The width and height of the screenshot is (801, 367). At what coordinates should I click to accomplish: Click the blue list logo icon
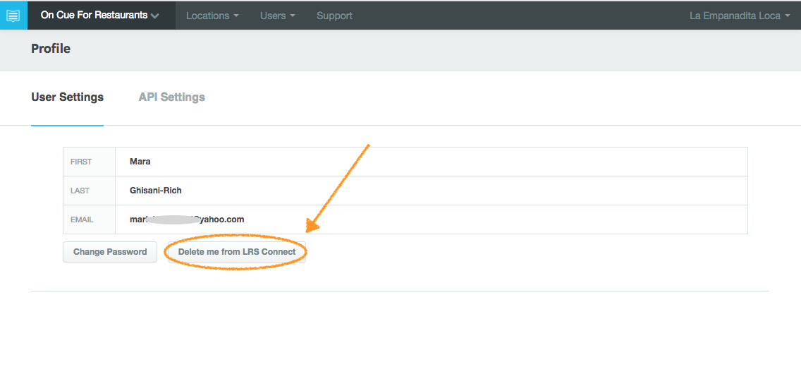click(x=13, y=16)
